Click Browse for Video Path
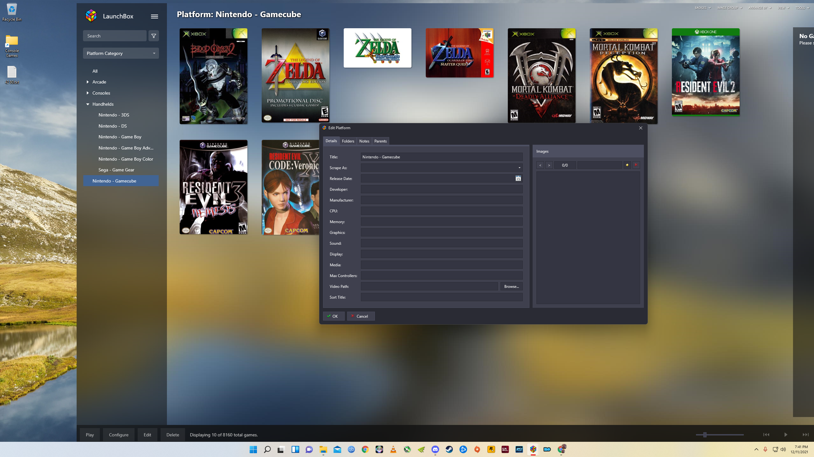Image resolution: width=814 pixels, height=457 pixels. pos(511,287)
